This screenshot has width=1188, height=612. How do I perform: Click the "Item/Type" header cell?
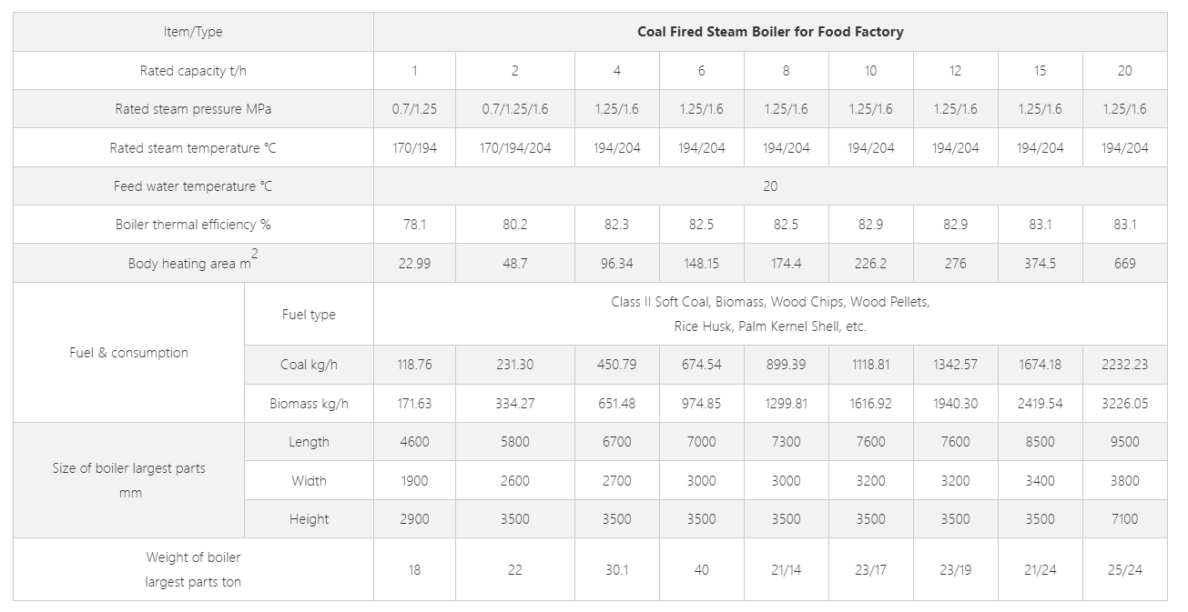(x=193, y=32)
